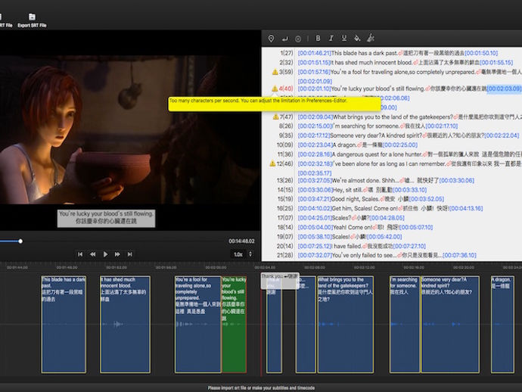Select text 'Get him, Scales! Come on!'

pyautogui.click(x=365, y=209)
